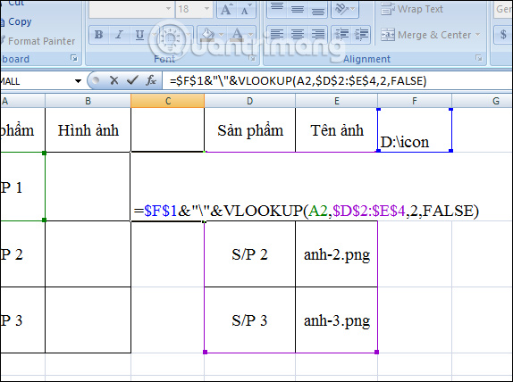Select cell 'P 3' in column A
Screen dimensions: 513x382
(22, 320)
